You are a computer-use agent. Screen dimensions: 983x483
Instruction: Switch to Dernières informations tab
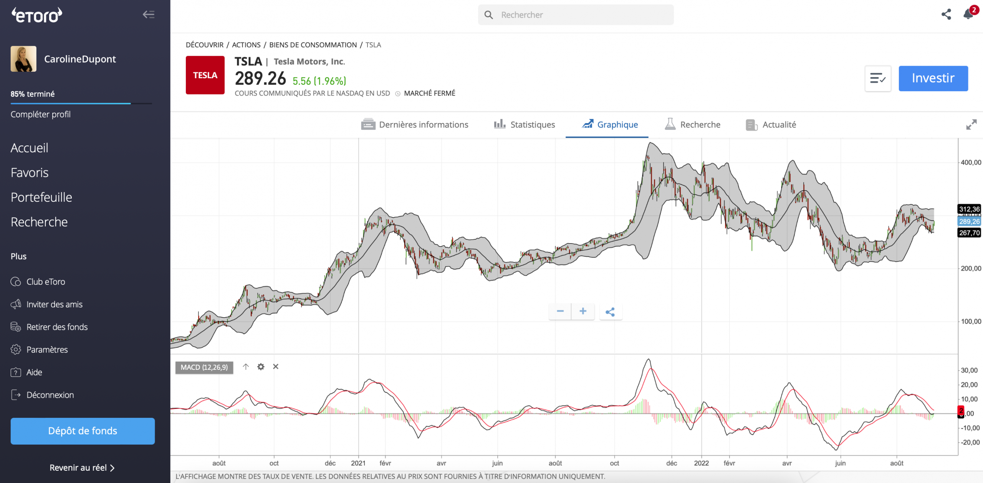click(415, 125)
